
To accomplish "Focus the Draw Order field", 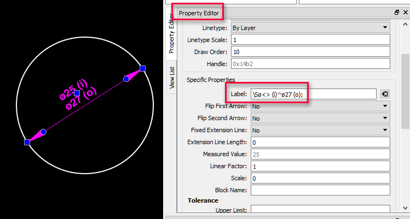I will 310,52.
